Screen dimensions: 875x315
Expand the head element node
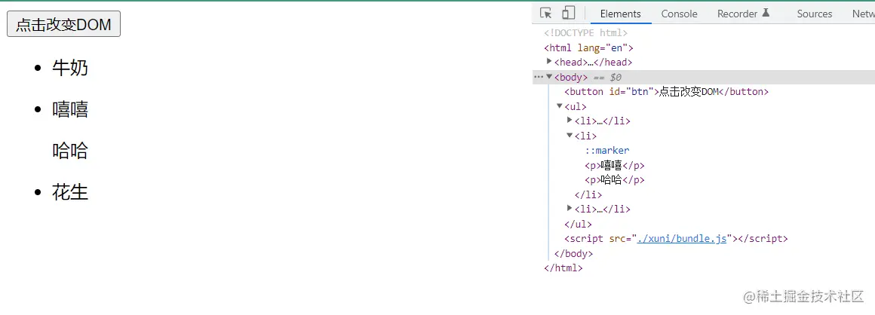[549, 61]
